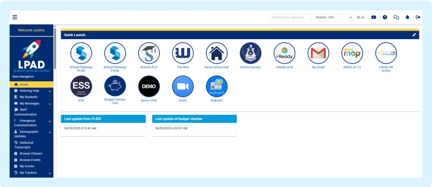Open Browse Events navigation item

[x=31, y=160]
